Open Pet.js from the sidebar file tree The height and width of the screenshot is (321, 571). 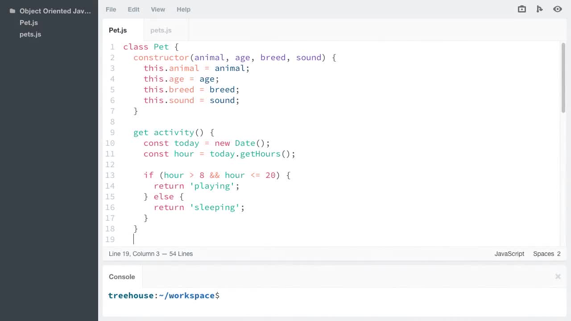29,23
